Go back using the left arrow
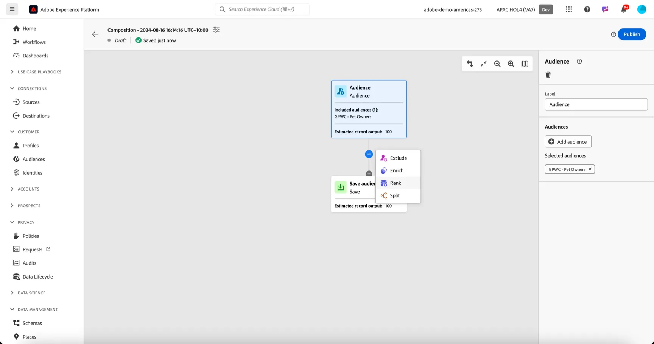The image size is (654, 344). click(95, 34)
